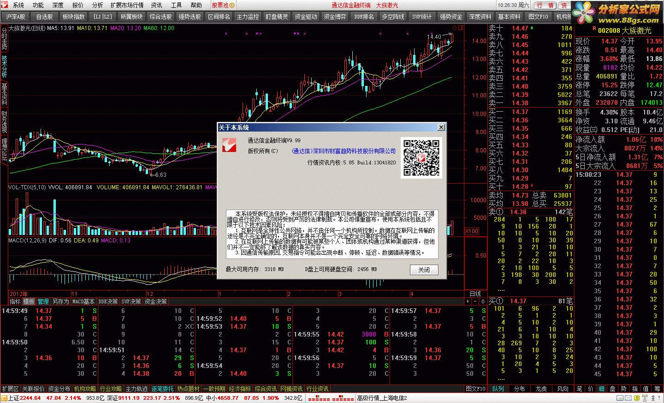Open the 系统 menu

18,5
